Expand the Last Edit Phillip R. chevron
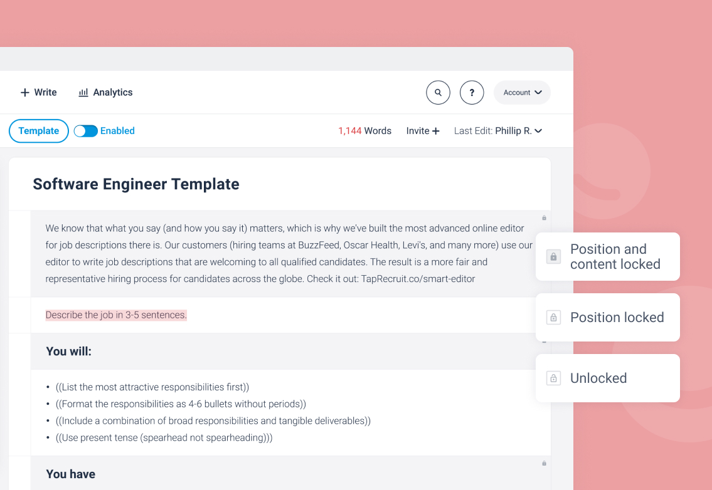This screenshot has height=490, width=712. (x=538, y=131)
